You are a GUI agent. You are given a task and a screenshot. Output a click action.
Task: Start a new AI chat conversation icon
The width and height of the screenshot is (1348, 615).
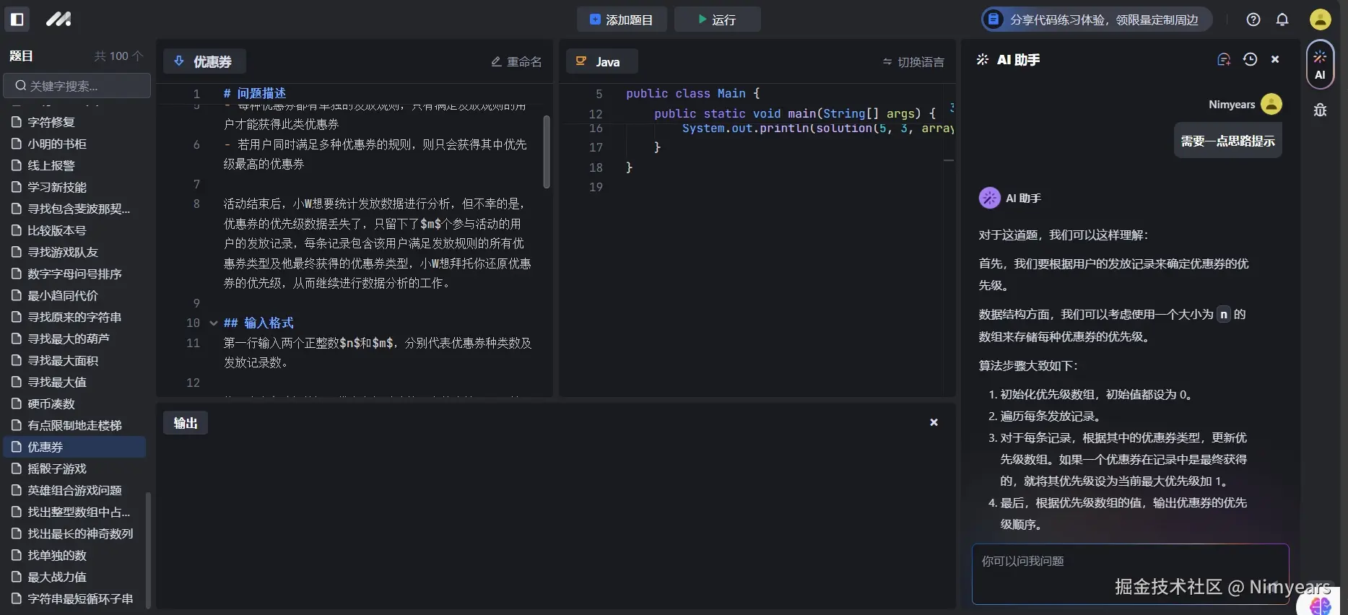click(x=1224, y=60)
